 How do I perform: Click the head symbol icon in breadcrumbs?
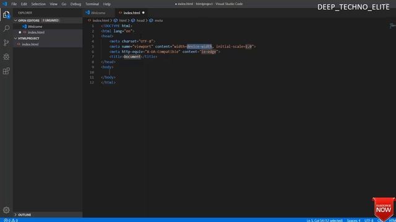(x=133, y=20)
